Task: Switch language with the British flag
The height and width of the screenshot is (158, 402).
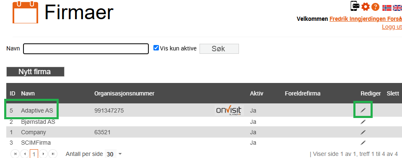Action: [x=397, y=8]
